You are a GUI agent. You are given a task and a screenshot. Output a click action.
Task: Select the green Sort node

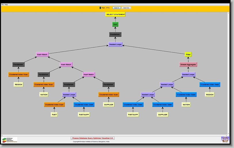pos(115,25)
